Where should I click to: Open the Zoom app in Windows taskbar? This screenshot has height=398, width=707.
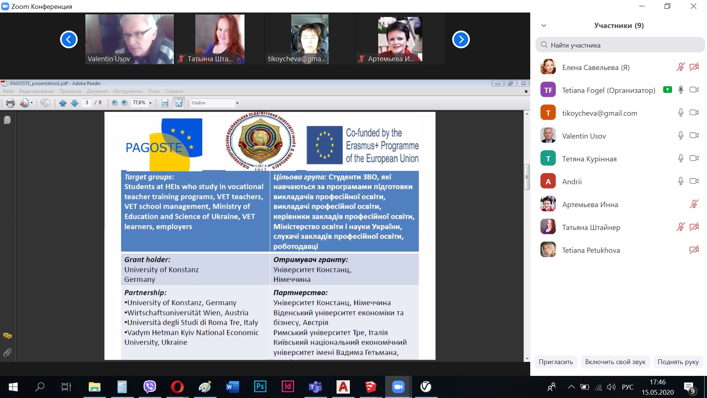[398, 387]
